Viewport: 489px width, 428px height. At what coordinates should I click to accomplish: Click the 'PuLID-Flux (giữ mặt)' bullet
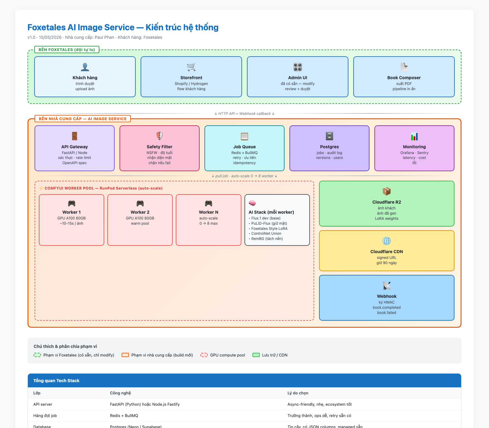(268, 223)
